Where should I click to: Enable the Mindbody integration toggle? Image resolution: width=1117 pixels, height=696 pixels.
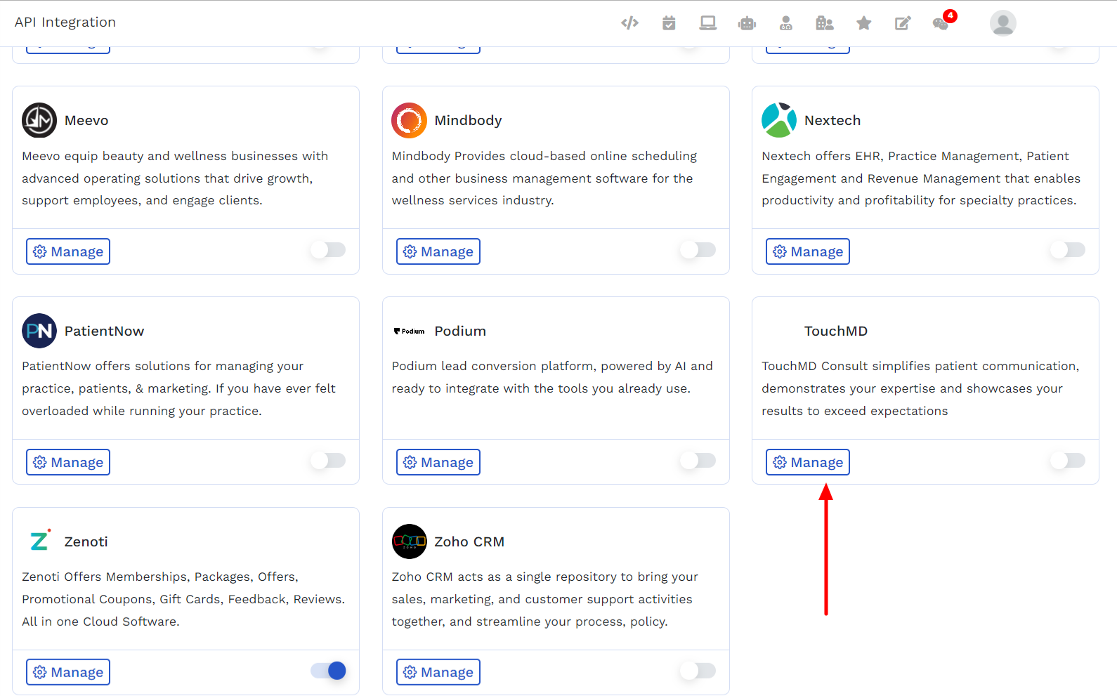[x=698, y=250]
